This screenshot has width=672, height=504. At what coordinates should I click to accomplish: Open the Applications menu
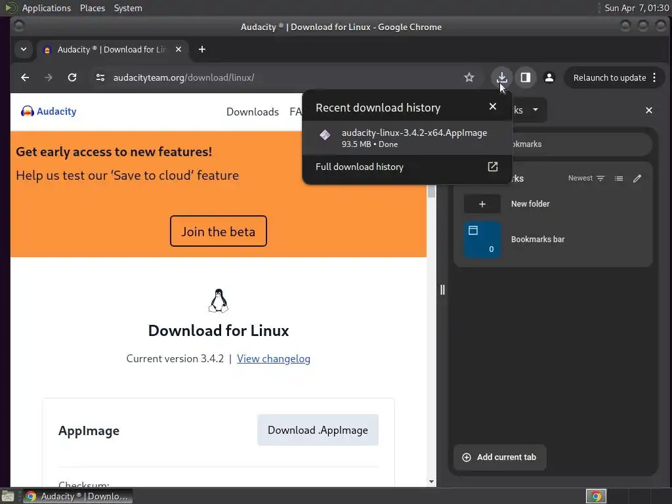click(47, 8)
